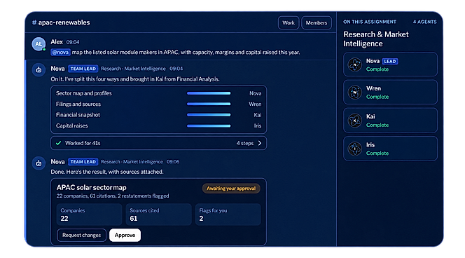Click the 09:04 timestamp beside Alex
This screenshot has height=258, width=465.
(73, 42)
